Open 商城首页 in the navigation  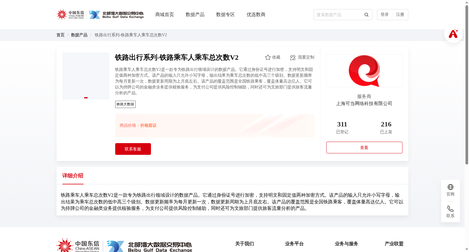[164, 15]
